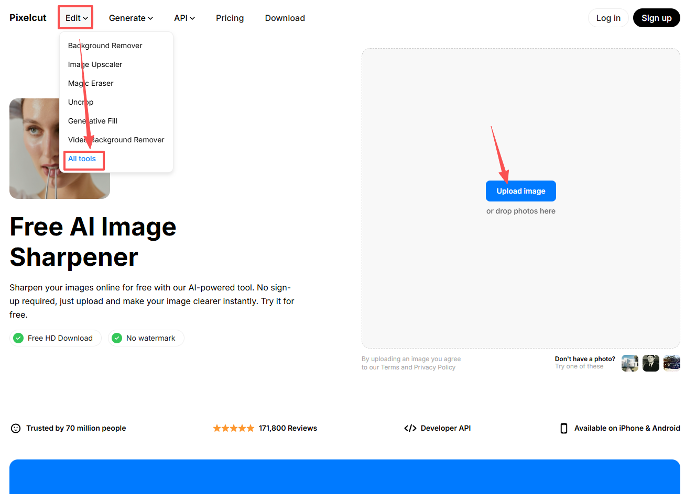Select the white house sample photo
Screen dimensions: 685x494
[630, 363]
